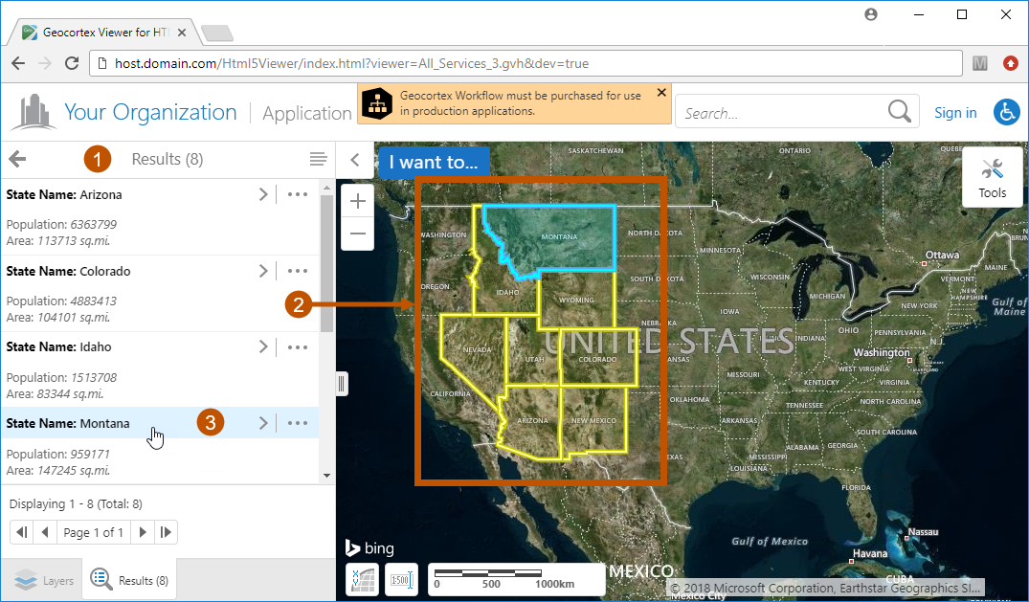Collapse the side panel with chevron arrow
Image resolution: width=1029 pixels, height=602 pixels.
[x=354, y=160]
